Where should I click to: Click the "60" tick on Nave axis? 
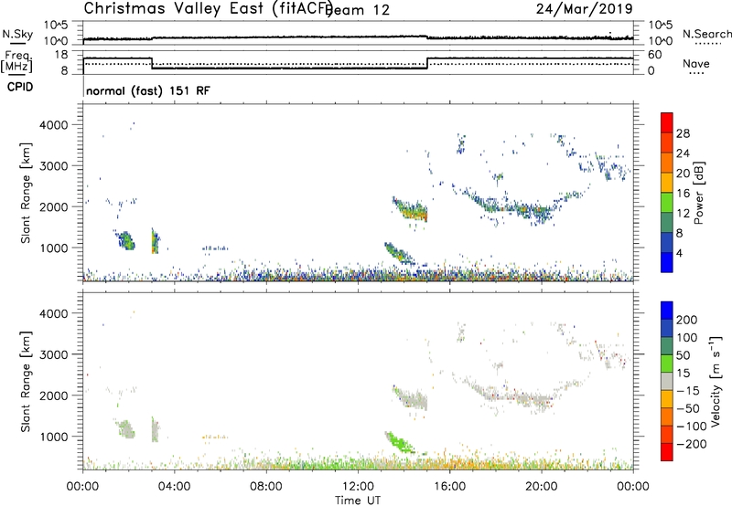[x=655, y=55]
